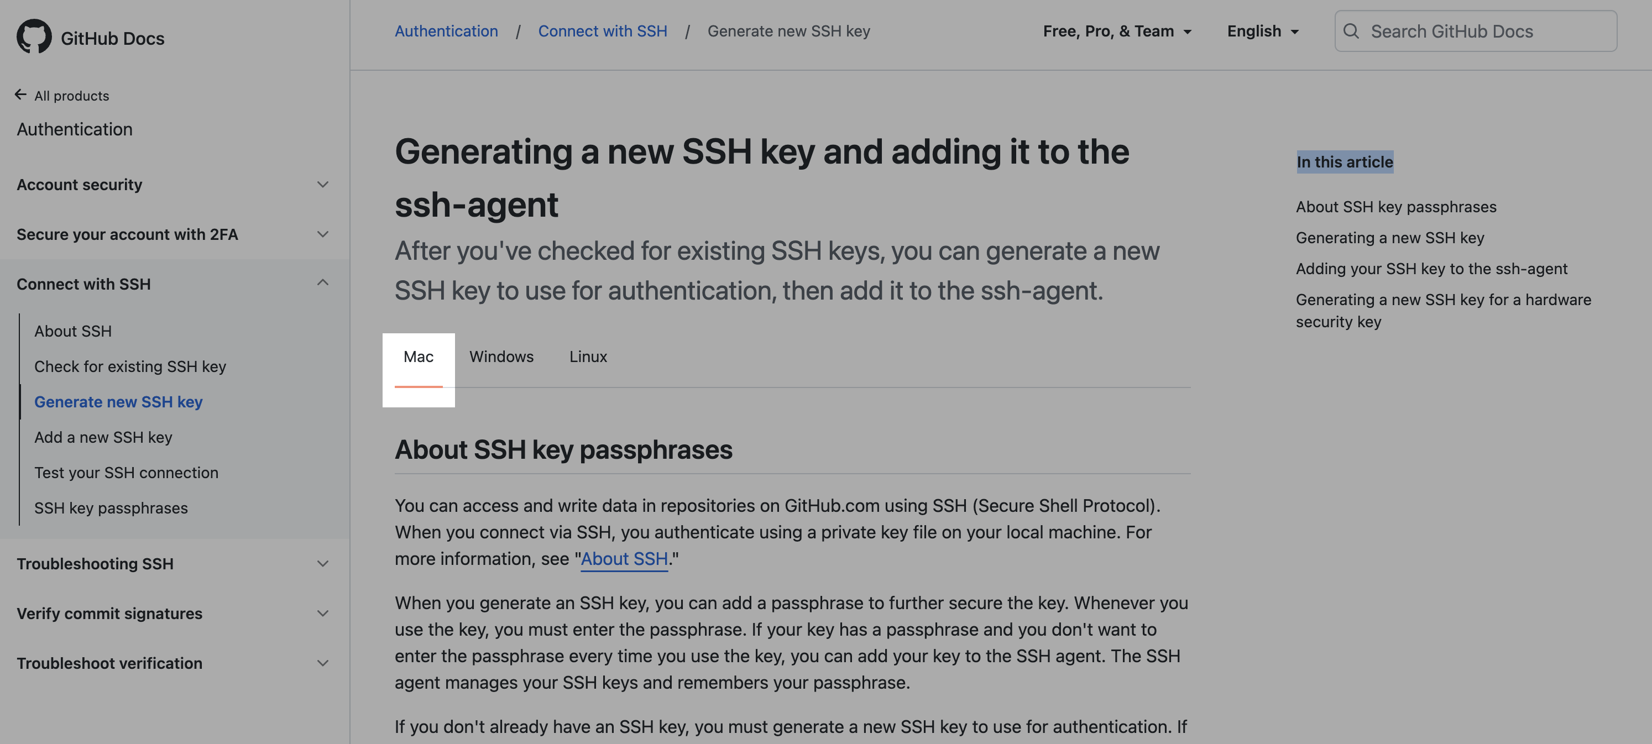
Task: Expand the Troubleshooting SSH chevron
Action: [322, 564]
